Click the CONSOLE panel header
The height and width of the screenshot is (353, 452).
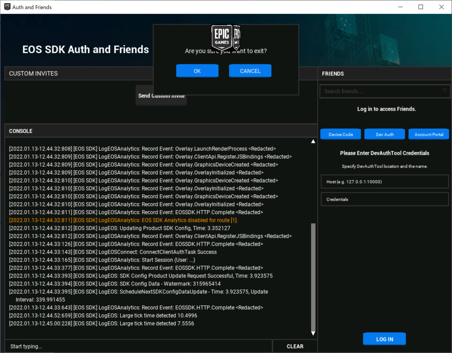(x=161, y=131)
